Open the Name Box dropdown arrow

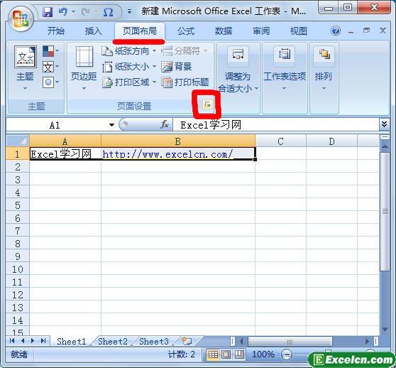[x=111, y=125]
